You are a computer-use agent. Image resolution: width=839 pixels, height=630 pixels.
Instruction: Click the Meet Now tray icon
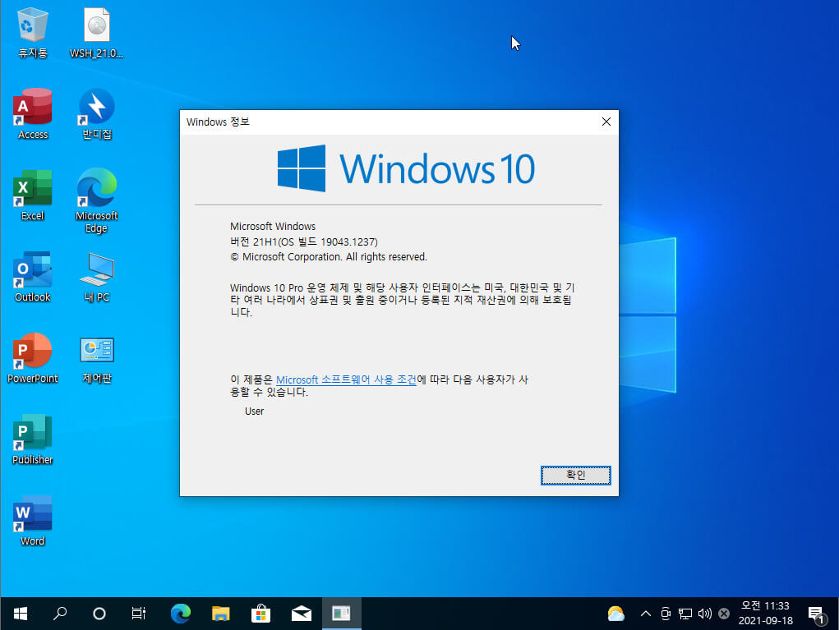point(666,614)
